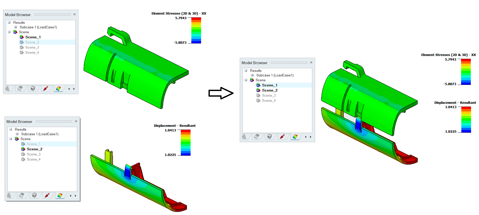This screenshot has height=215, width=479.
Task: Open the Results contour tab in the combined-scenes browser
Action: pyautogui.click(x=295, y=137)
